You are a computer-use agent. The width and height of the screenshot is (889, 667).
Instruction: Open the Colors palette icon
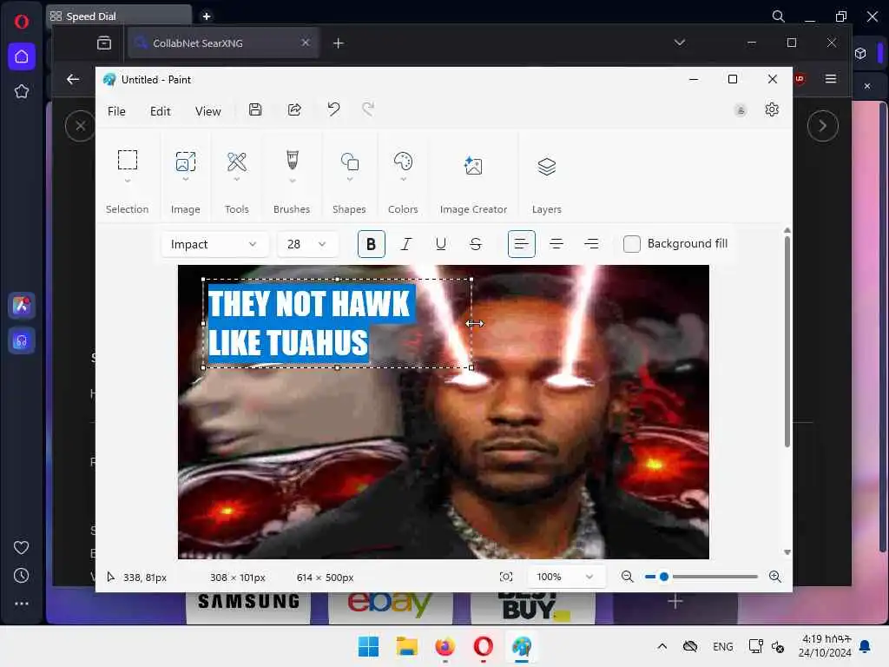pyautogui.click(x=403, y=162)
